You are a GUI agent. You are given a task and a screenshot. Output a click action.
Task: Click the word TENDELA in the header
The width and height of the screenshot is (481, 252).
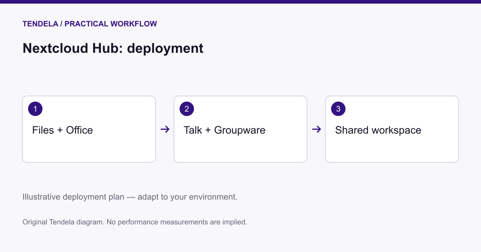(40, 24)
